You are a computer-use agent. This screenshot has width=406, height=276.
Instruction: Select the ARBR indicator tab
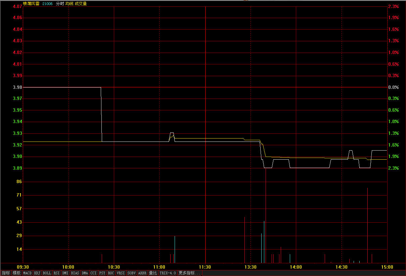(x=142, y=273)
